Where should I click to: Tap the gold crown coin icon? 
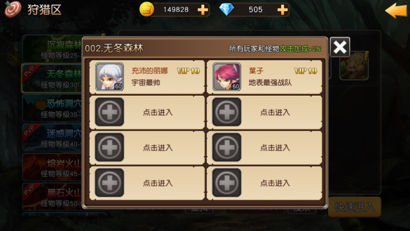coord(146,10)
